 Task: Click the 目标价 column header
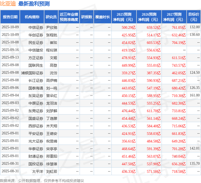[194, 17]
